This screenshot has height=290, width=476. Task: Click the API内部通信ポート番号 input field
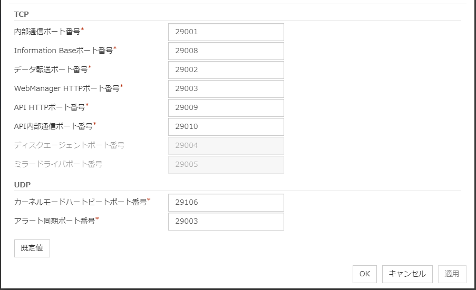click(x=226, y=126)
